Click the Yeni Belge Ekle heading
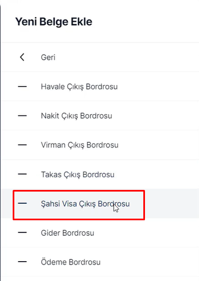The height and width of the screenshot is (281, 199). click(53, 22)
